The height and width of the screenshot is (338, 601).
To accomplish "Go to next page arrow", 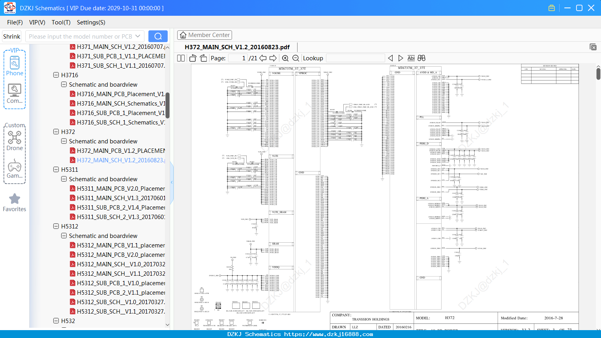I will (273, 58).
